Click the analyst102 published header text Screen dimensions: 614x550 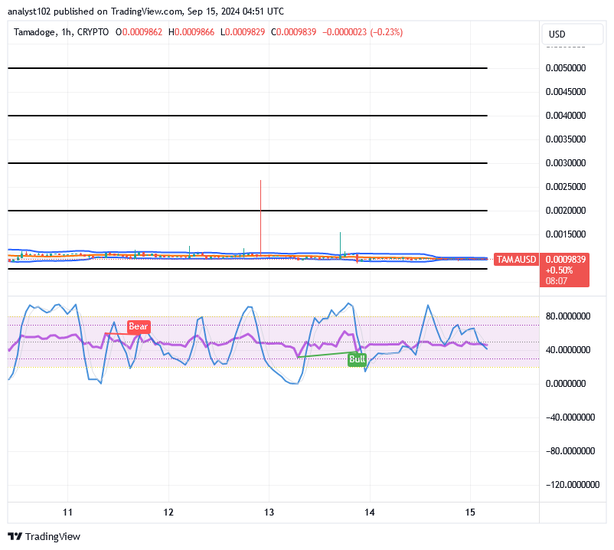coord(145,11)
